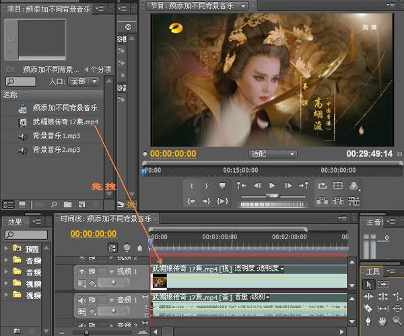Expand the 预置 effects folder
The image size is (404, 336).
(6, 249)
